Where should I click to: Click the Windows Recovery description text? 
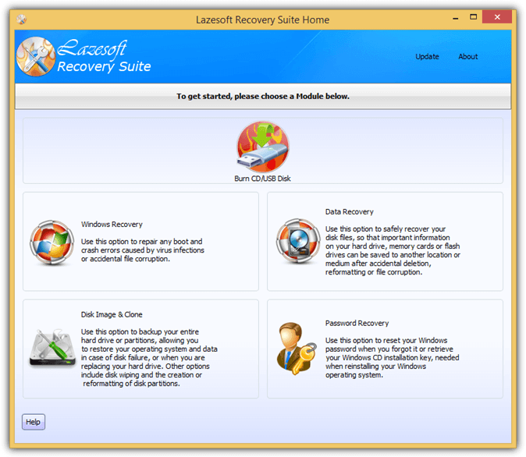(x=143, y=250)
